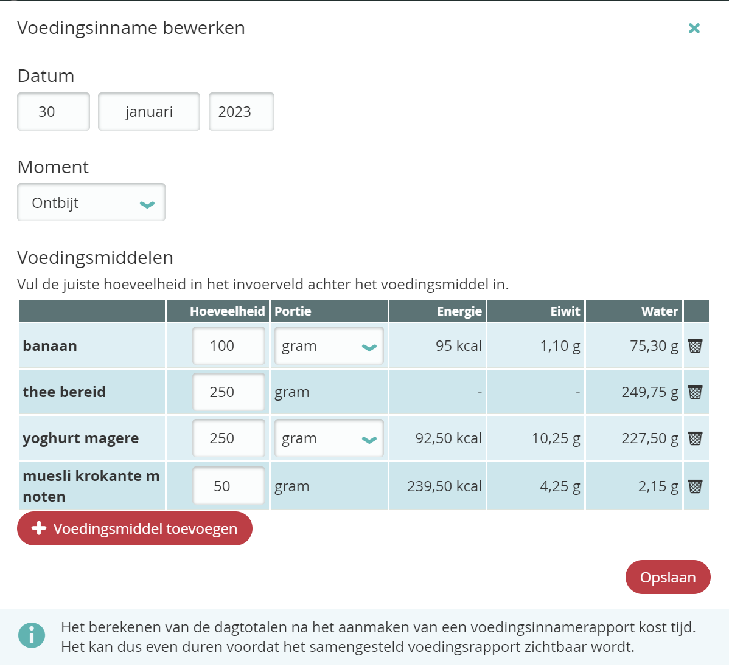Viewport: 729px width, 667px height.
Task: Click the day field showing 30
Action: pyautogui.click(x=54, y=112)
